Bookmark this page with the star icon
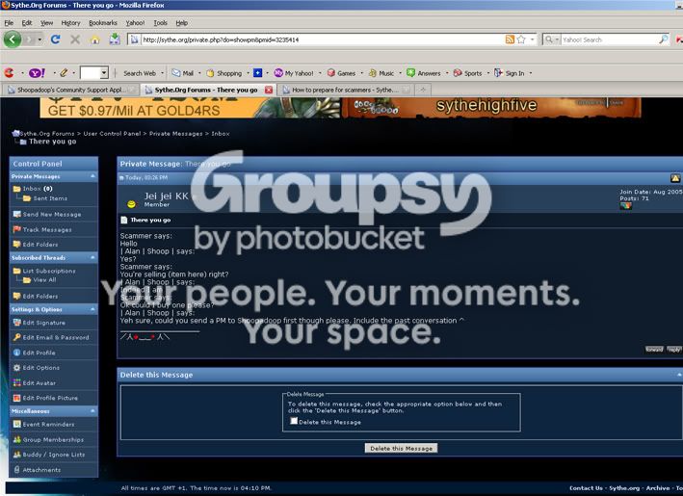Viewport: 683px width, 496px height. coord(521,39)
